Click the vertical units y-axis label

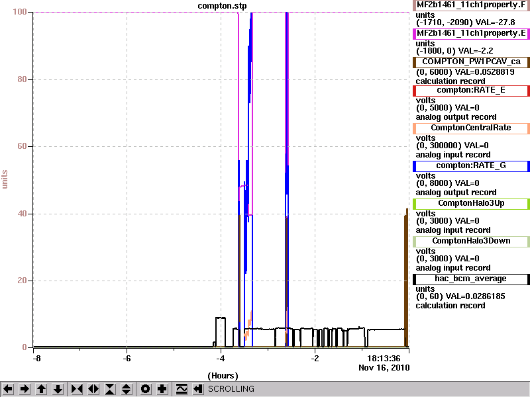pos(5,179)
